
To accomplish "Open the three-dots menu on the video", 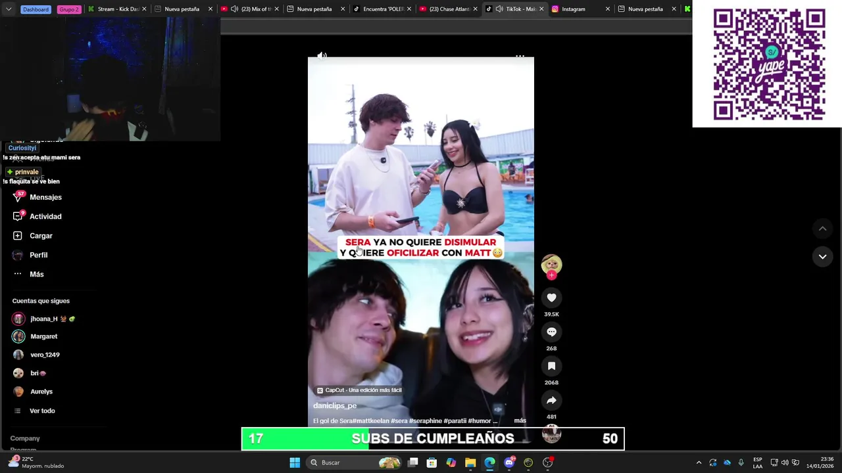I will click(520, 56).
